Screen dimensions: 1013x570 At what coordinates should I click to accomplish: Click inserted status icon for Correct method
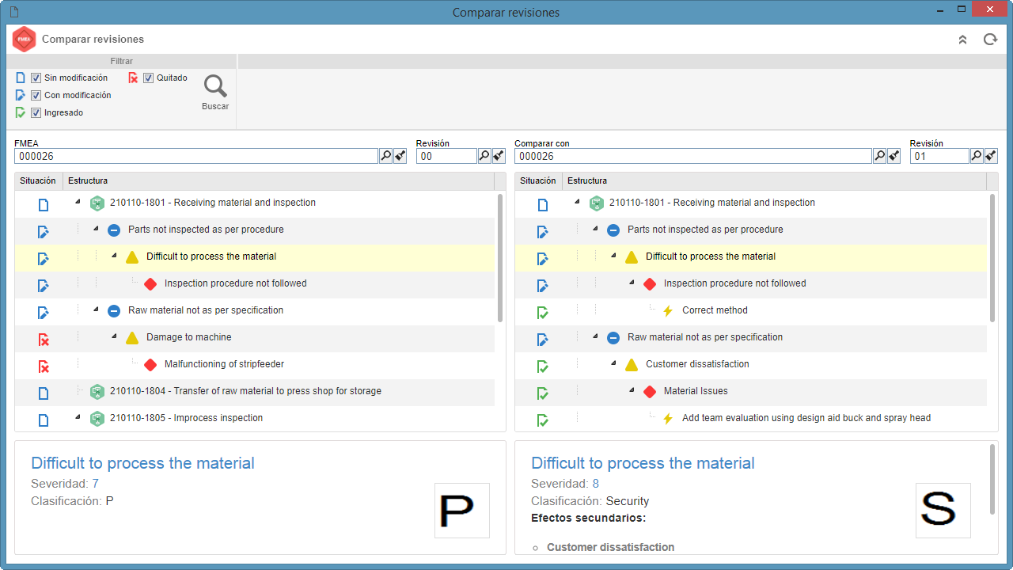[x=543, y=313]
